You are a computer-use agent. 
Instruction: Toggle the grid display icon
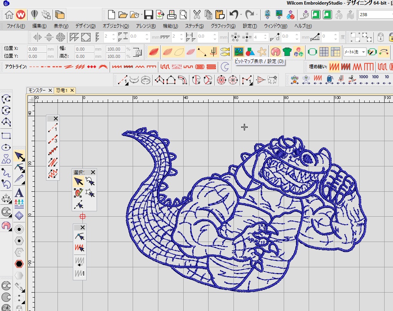tap(324, 52)
